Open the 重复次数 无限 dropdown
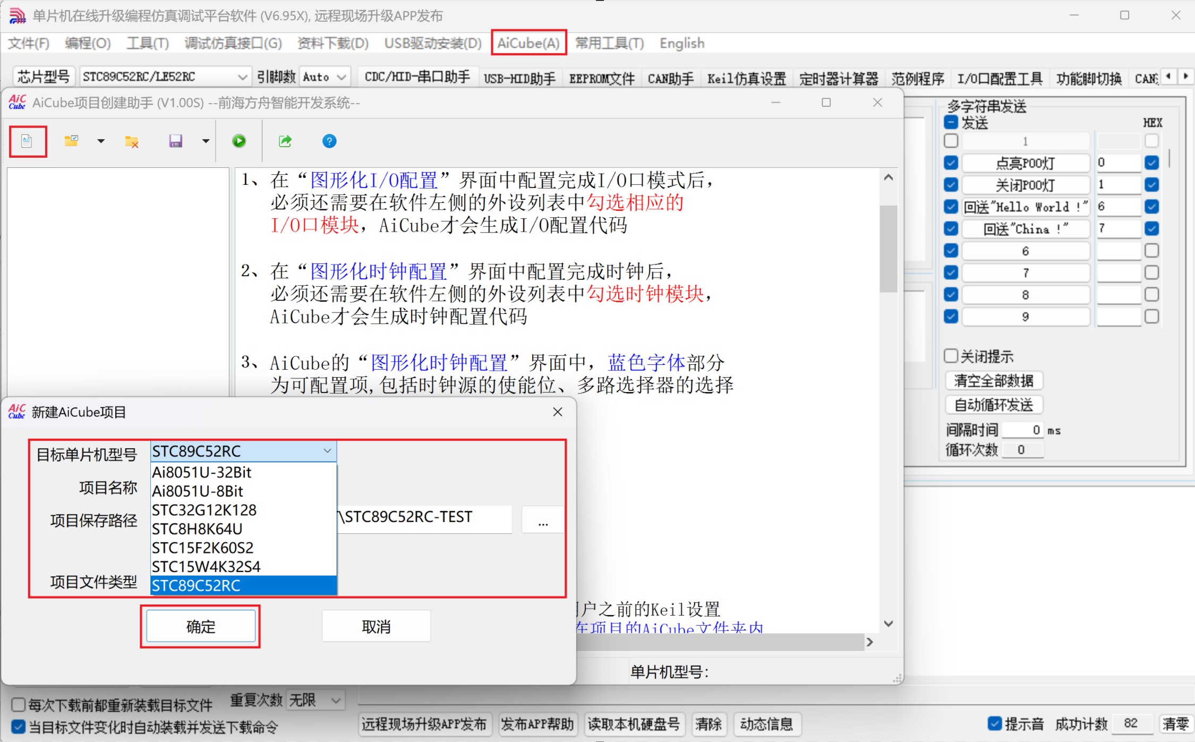Image resolution: width=1195 pixels, height=742 pixels. tap(315, 700)
